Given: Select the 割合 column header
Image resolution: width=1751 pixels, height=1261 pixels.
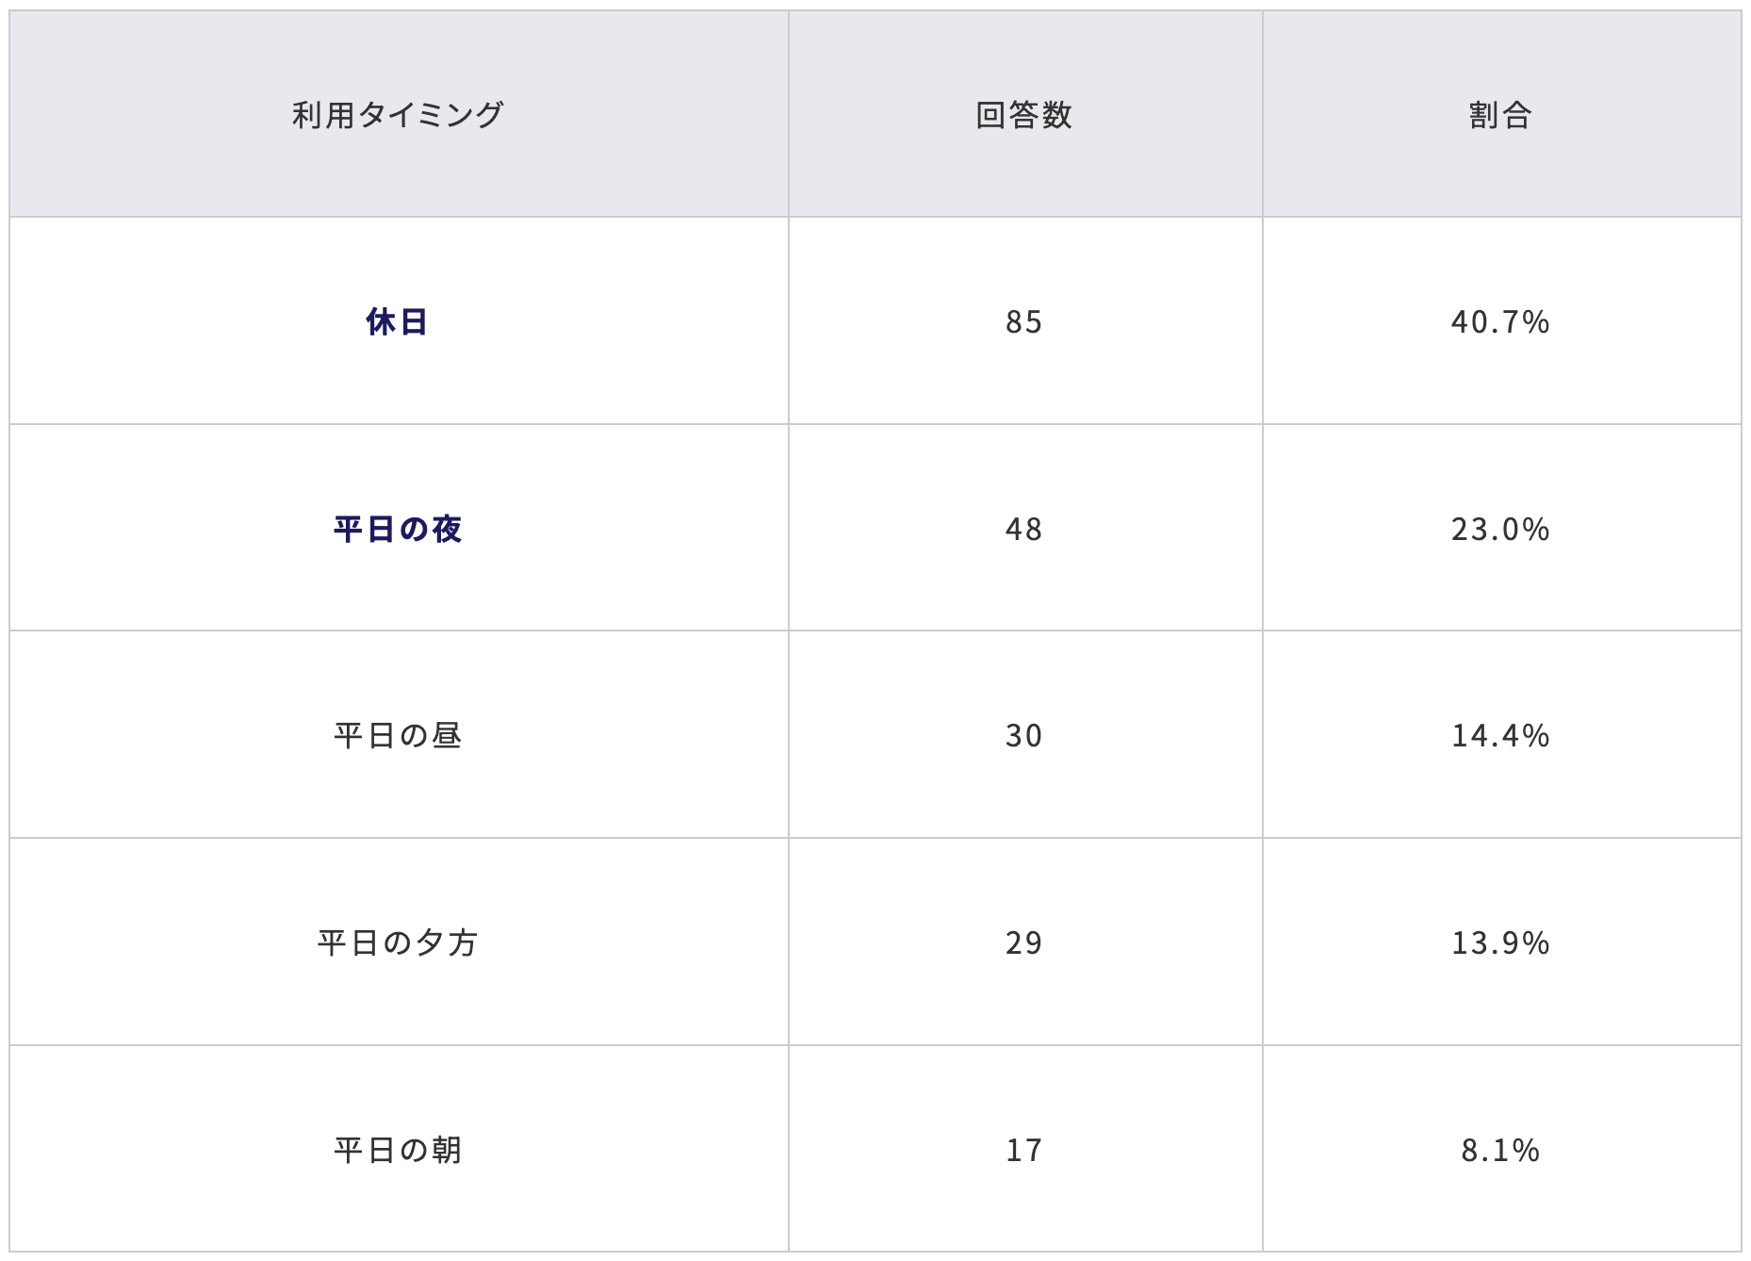Looking at the screenshot, I should click(x=1500, y=115).
